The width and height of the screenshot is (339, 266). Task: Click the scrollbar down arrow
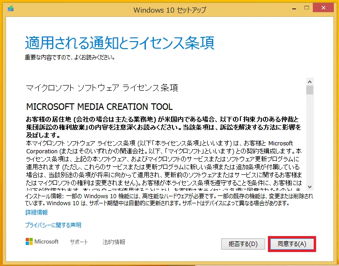(309, 185)
